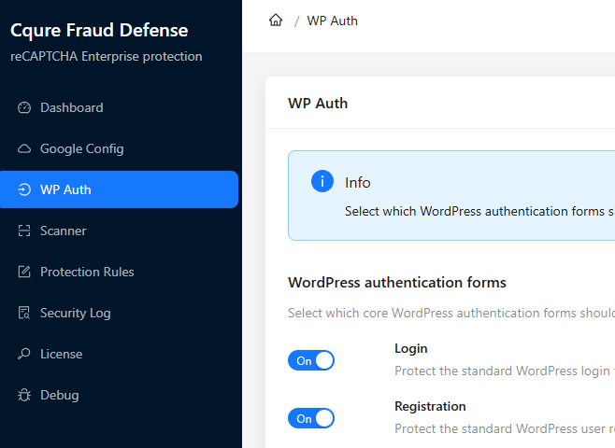This screenshot has height=448, width=615.
Task: Click the Login option label
Action: tap(410, 348)
